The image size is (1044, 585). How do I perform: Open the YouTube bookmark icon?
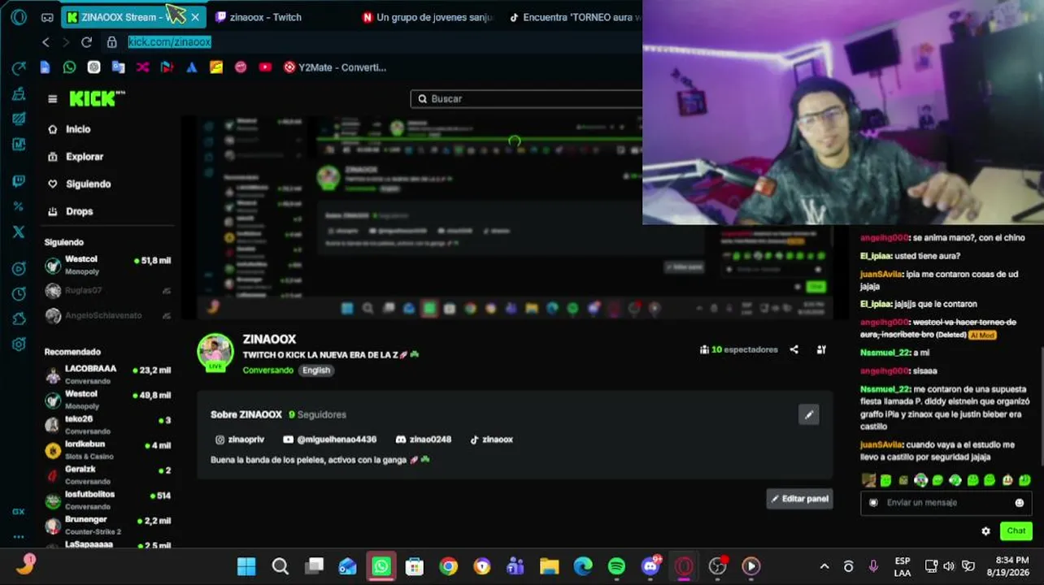point(265,67)
